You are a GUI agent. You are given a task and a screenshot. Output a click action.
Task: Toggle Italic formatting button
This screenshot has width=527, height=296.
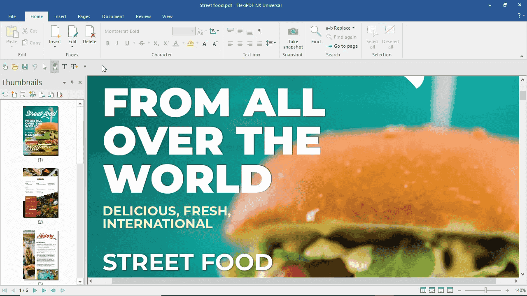tap(117, 43)
